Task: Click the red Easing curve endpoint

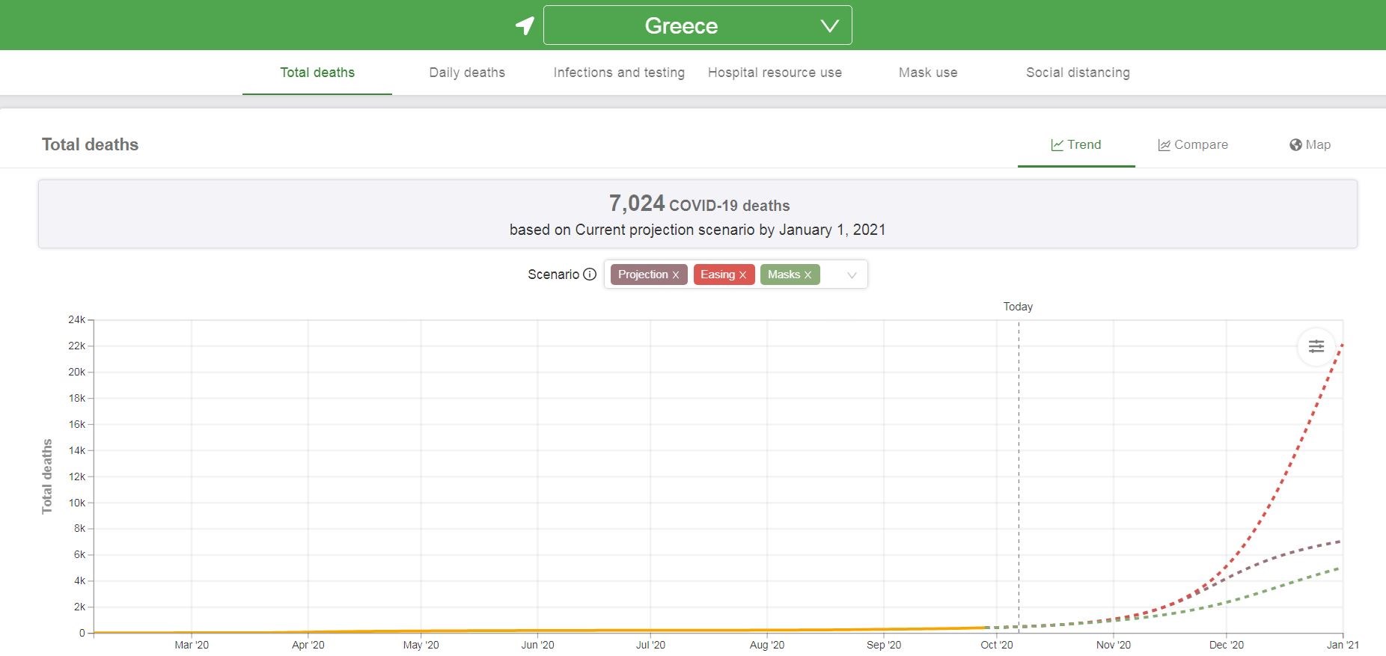Action: 1342,345
